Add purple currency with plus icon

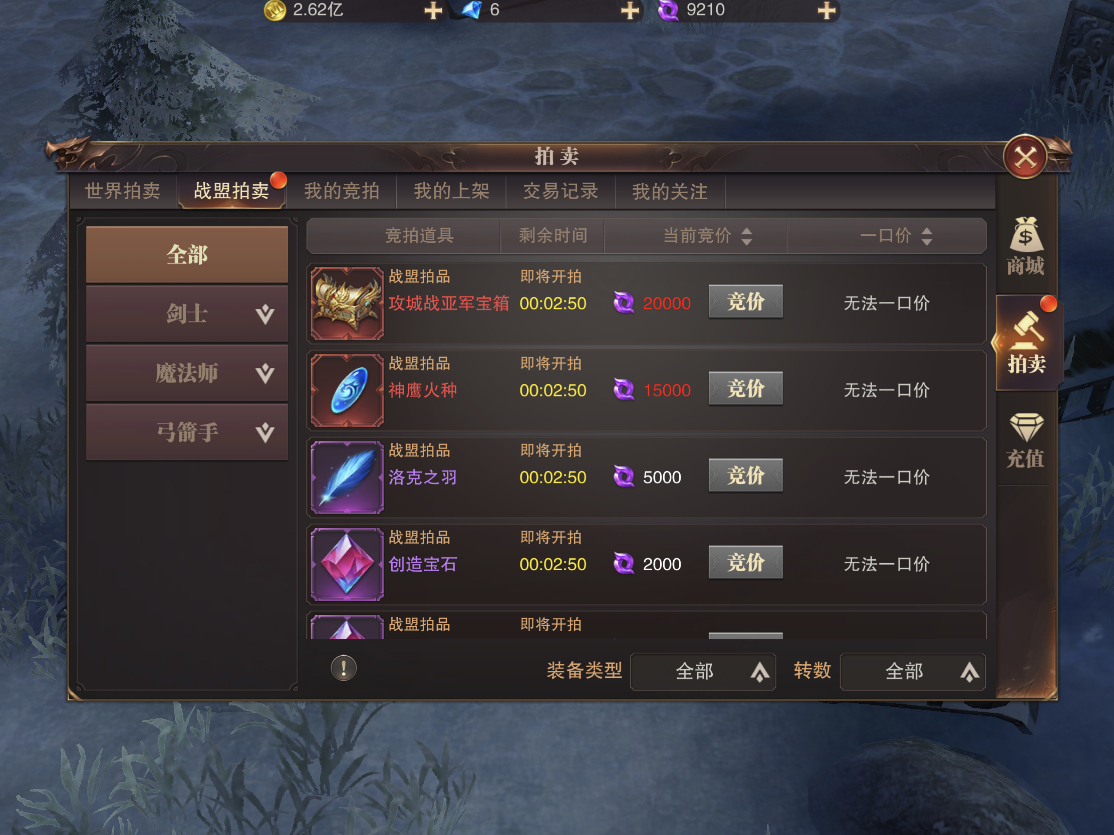[x=826, y=10]
